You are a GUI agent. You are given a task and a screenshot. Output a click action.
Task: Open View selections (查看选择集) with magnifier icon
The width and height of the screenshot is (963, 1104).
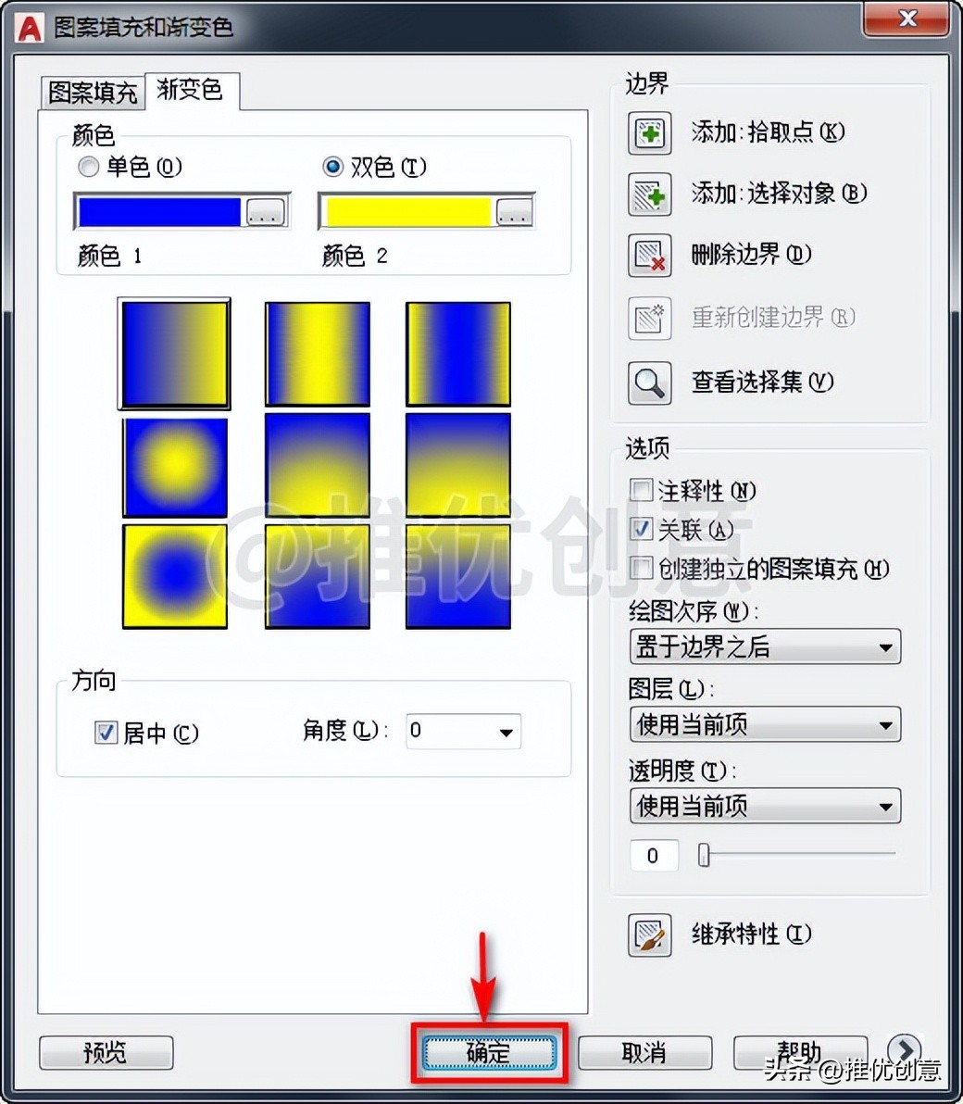649,383
